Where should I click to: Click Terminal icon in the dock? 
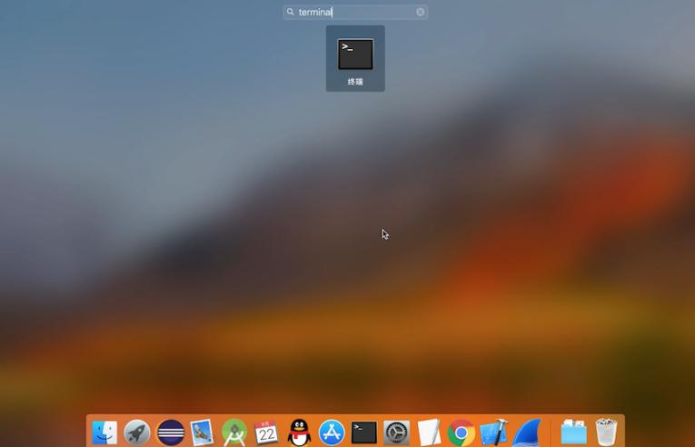[364, 432]
